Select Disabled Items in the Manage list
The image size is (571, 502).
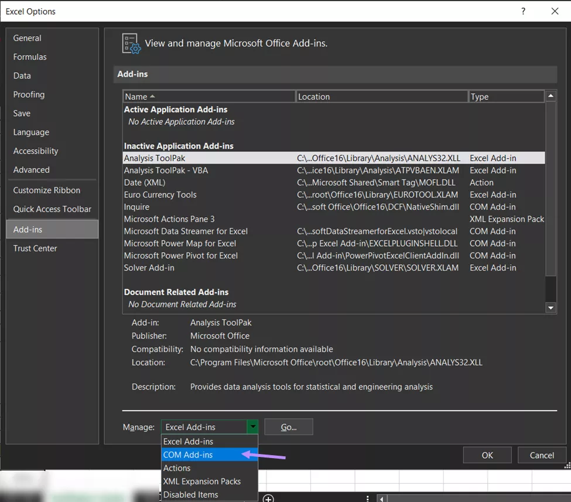click(x=191, y=494)
